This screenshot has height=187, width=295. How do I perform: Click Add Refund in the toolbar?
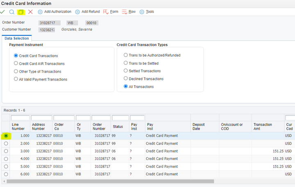(x=91, y=11)
